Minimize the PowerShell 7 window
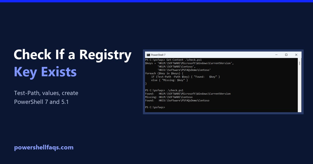 pyautogui.click(x=276, y=55)
